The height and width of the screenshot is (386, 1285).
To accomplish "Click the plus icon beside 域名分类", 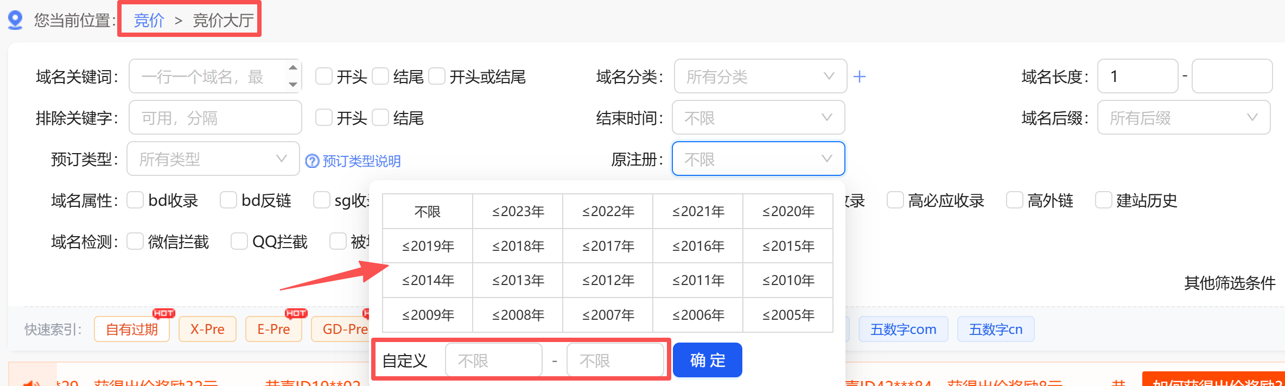I will [860, 77].
